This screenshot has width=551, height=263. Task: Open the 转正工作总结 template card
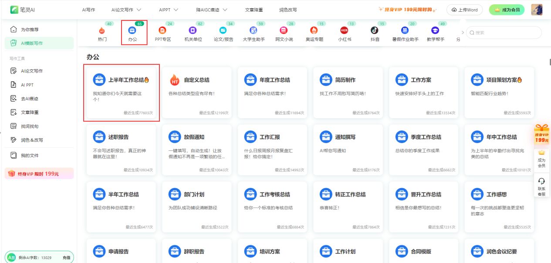tap(348, 207)
